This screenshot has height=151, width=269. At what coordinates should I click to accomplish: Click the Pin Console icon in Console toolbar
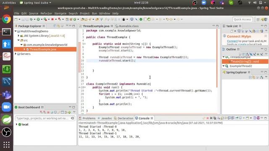pos(237,118)
